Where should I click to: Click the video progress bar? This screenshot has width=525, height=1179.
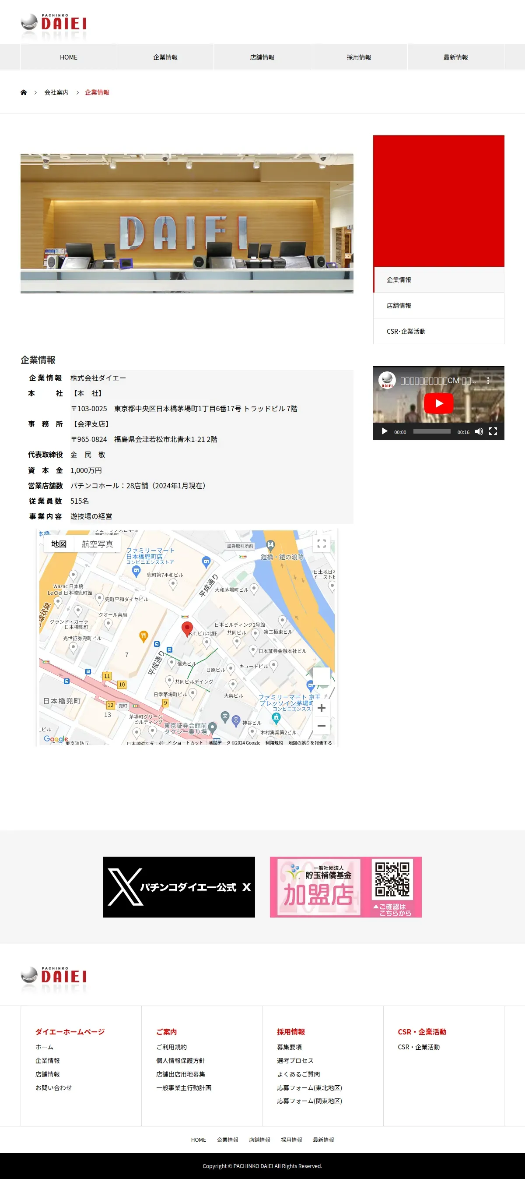(x=432, y=431)
